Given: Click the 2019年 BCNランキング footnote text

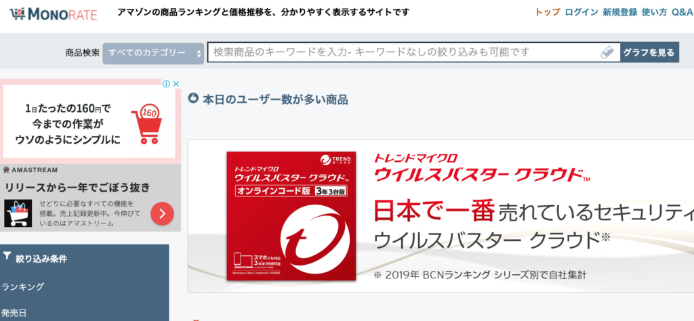Looking at the screenshot, I should click(481, 275).
